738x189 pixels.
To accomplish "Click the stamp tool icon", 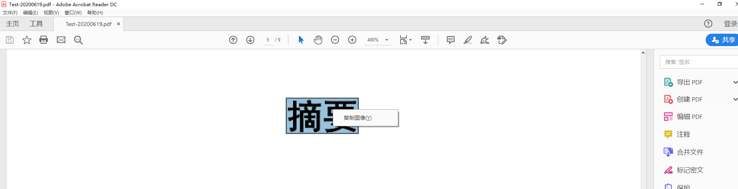I will coord(502,40).
